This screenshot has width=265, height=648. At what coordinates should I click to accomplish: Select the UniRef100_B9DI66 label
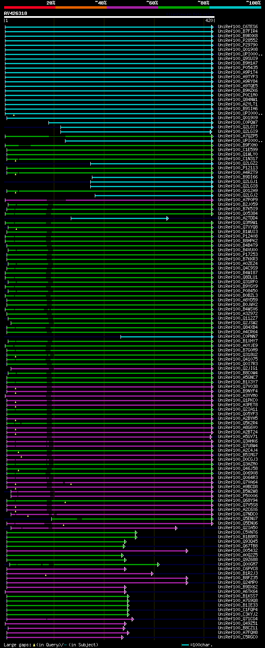tap(237, 177)
